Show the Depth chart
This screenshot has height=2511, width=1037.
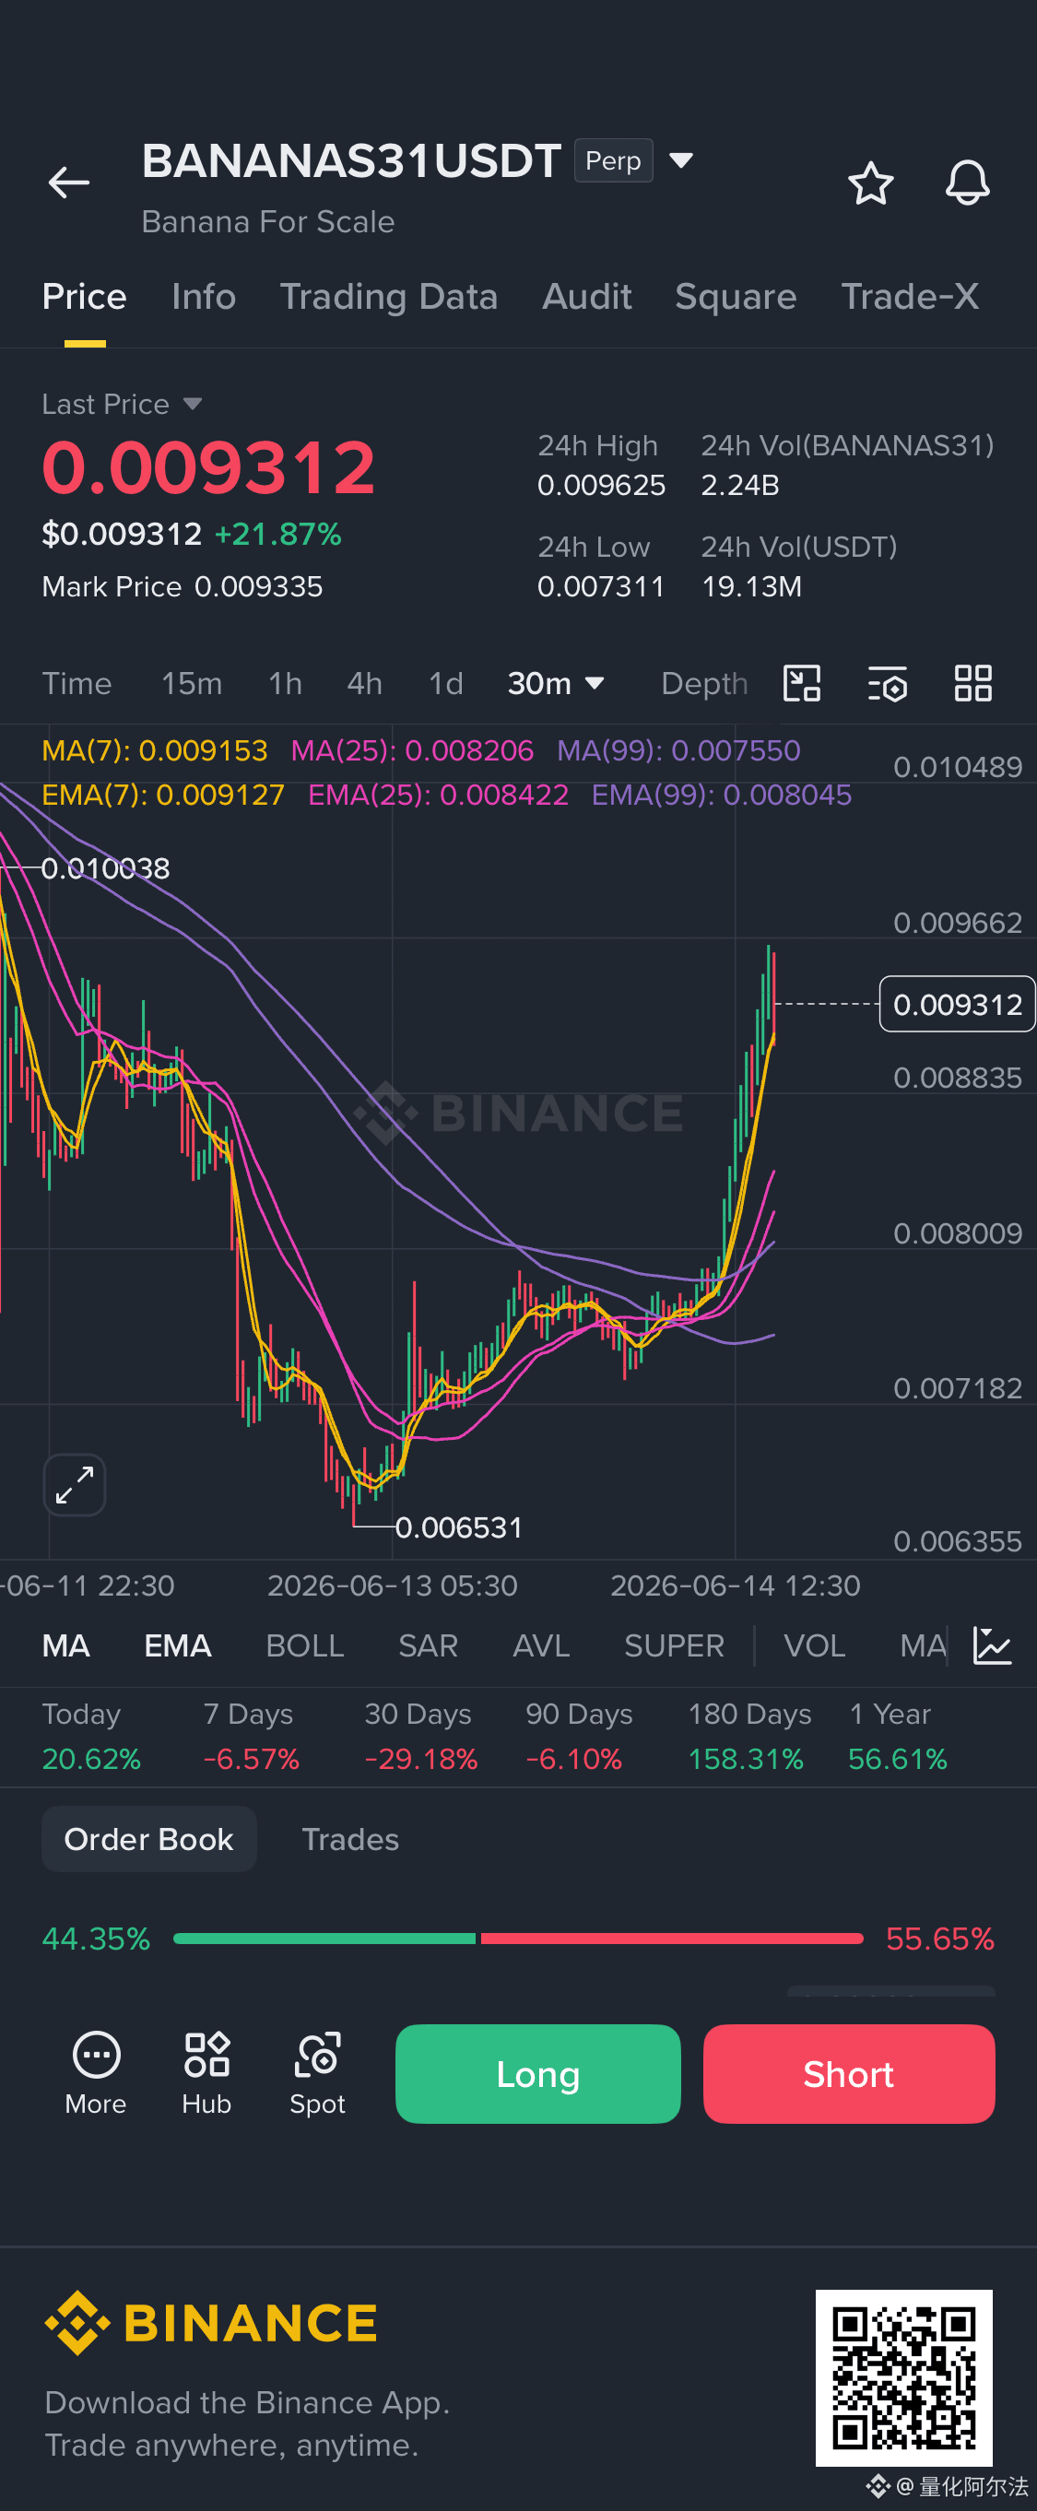pyautogui.click(x=703, y=683)
